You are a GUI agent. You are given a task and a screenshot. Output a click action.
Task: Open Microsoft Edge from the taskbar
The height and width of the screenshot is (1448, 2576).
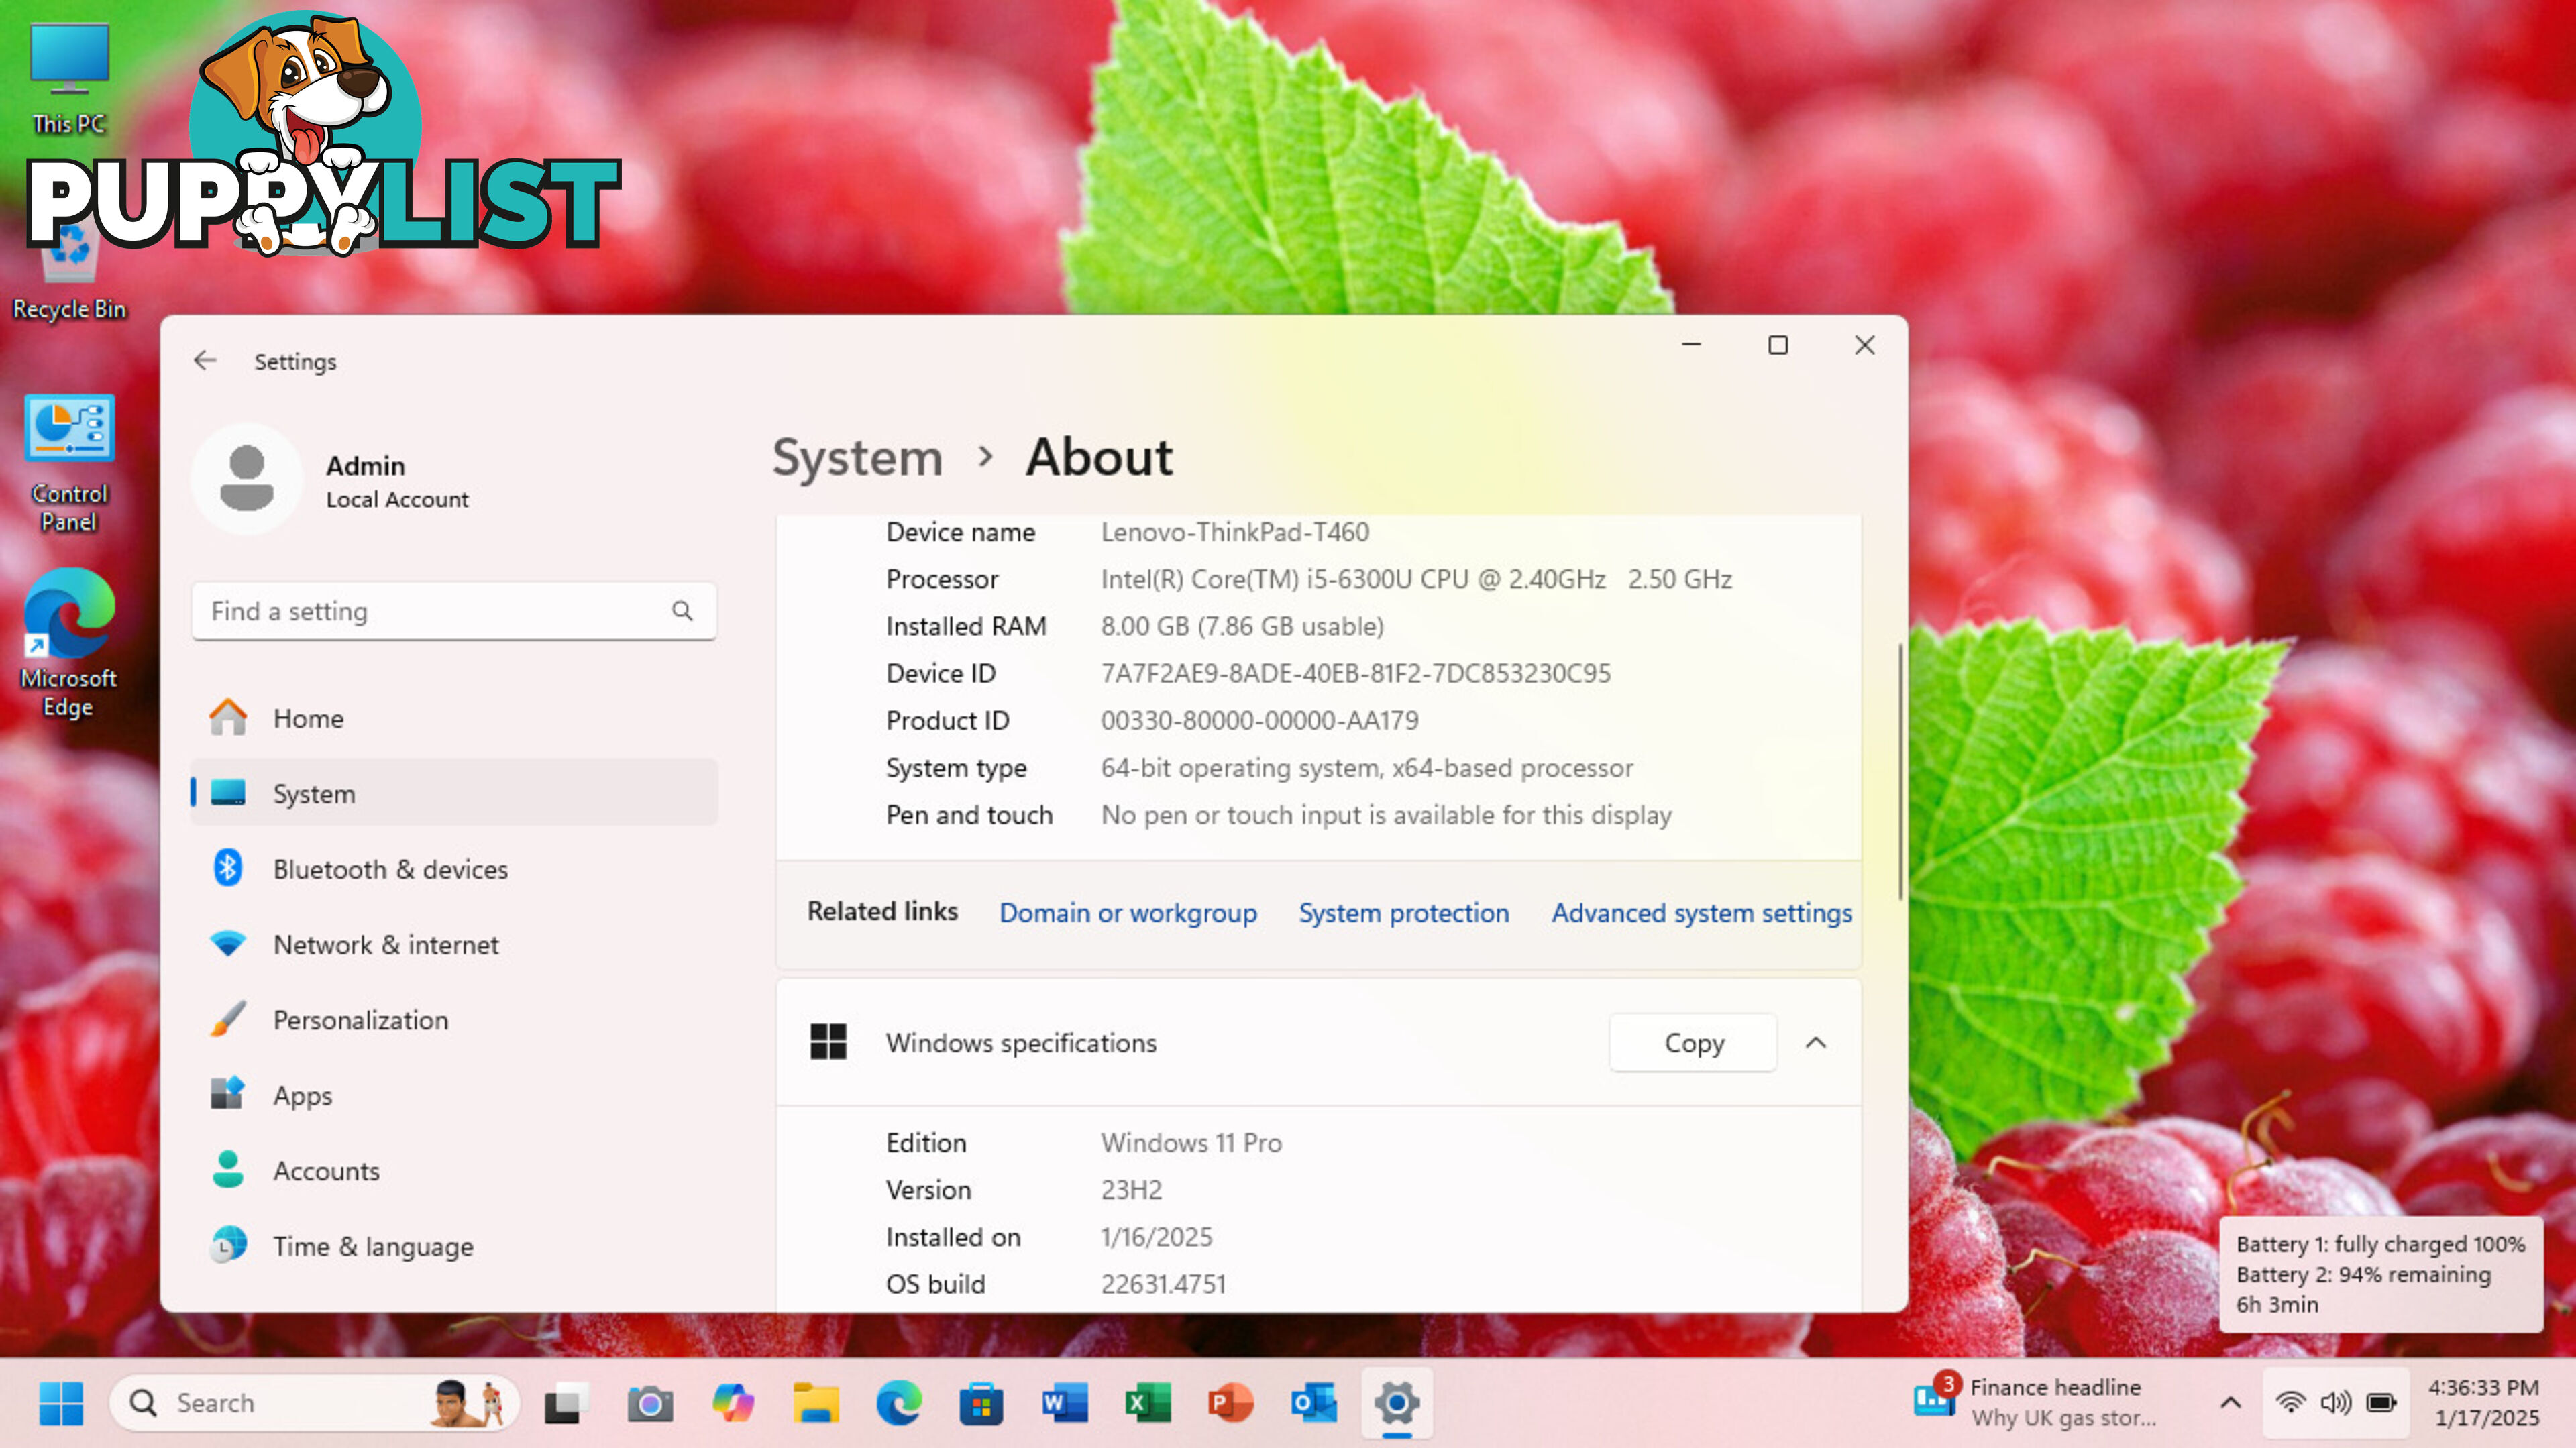click(x=899, y=1403)
